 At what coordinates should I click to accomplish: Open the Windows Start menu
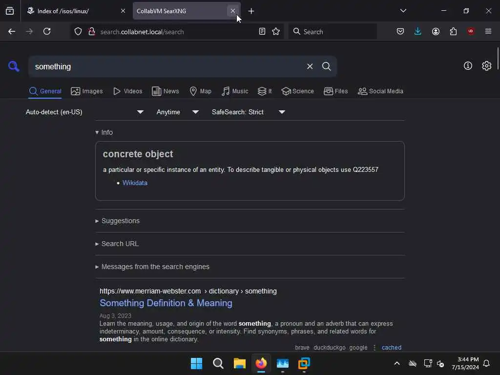[x=196, y=363]
